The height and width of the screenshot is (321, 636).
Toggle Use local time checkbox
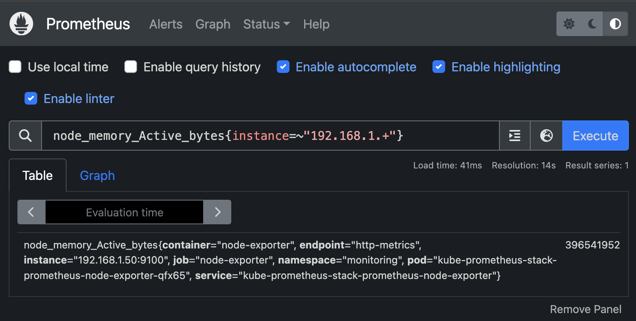(x=15, y=67)
